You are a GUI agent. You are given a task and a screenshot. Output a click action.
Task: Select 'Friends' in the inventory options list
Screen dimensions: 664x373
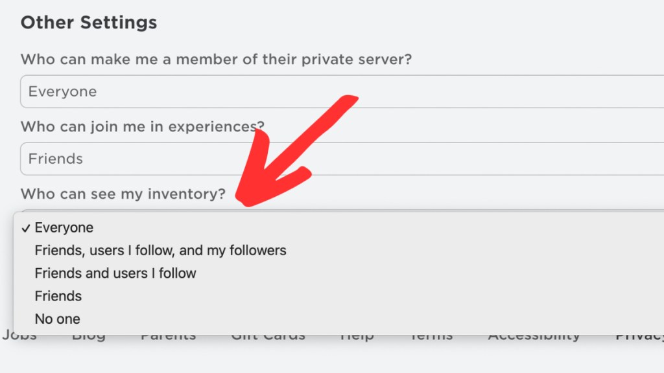pos(58,296)
